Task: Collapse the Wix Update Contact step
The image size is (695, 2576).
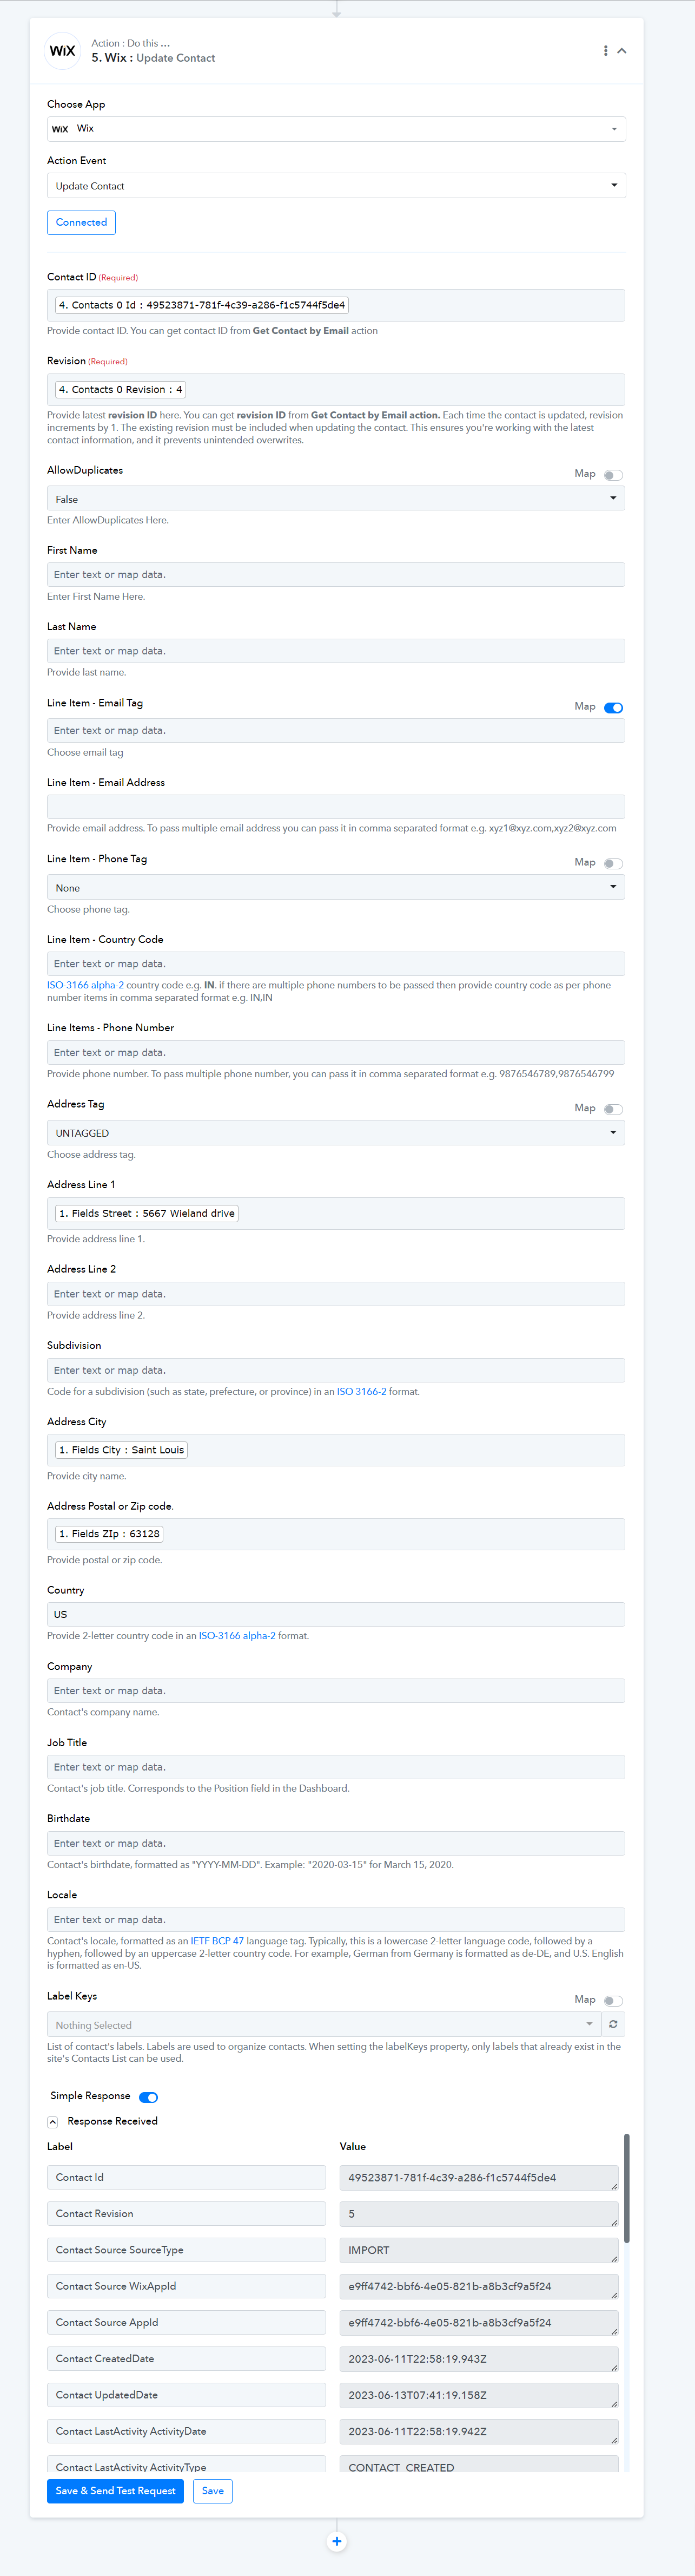Action: (x=622, y=51)
